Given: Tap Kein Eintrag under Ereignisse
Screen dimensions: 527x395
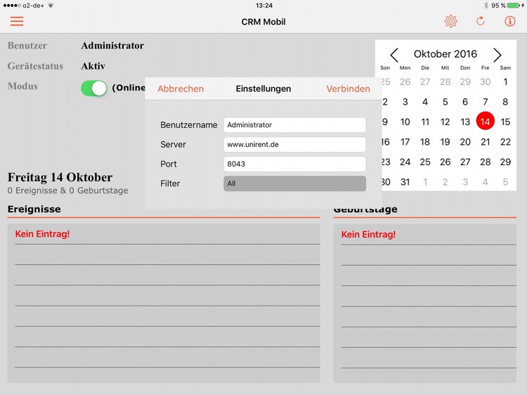Looking at the screenshot, I should point(42,234).
